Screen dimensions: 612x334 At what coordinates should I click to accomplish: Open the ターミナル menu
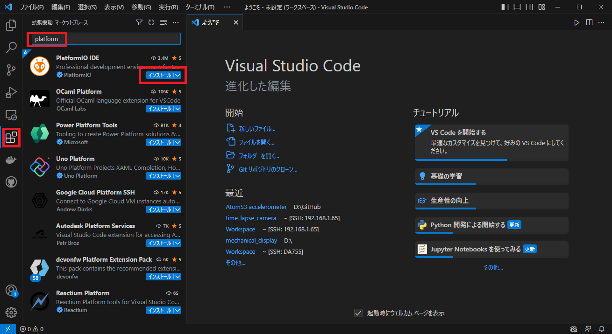coord(199,7)
